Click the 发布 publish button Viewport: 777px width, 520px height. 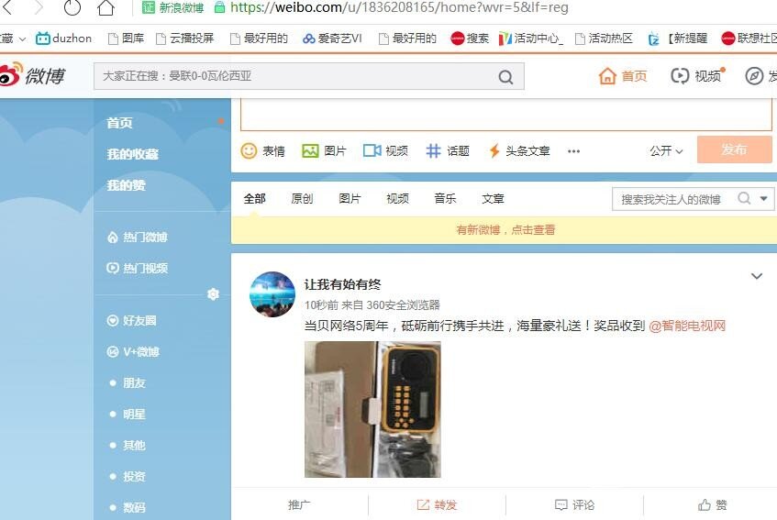pyautogui.click(x=735, y=149)
